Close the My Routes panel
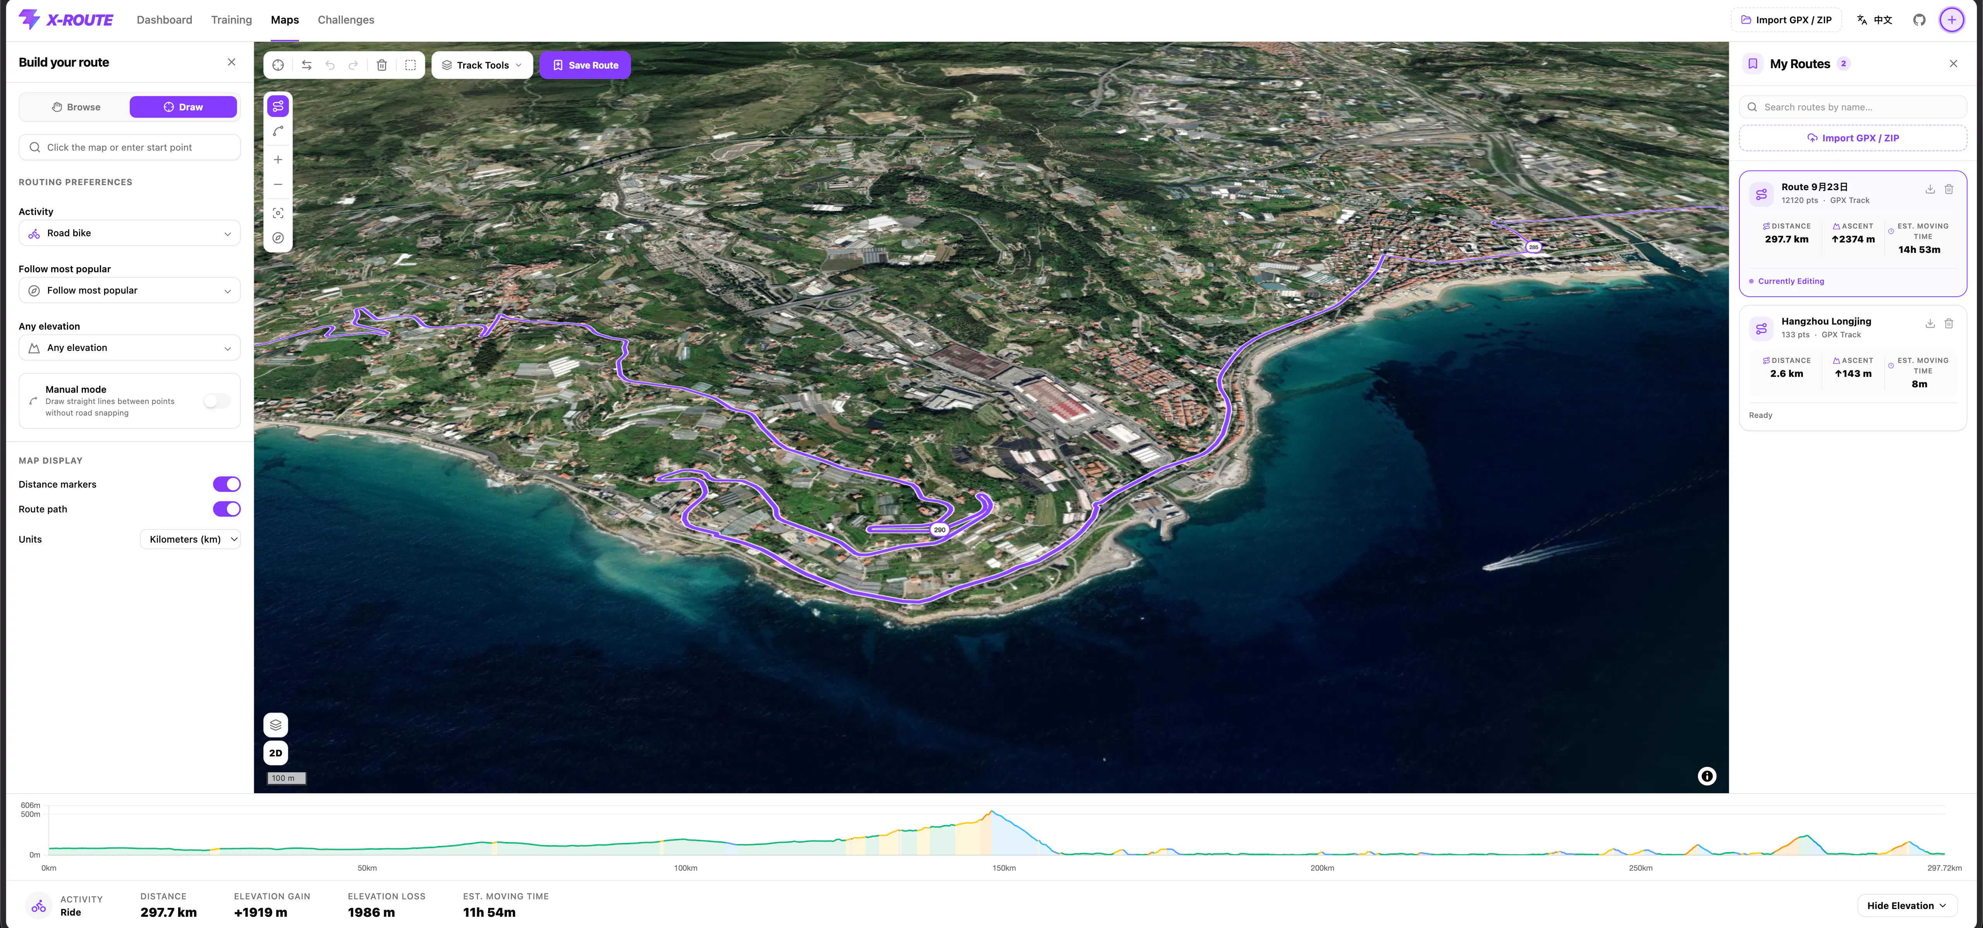Viewport: 1983px width, 928px height. coord(1953,64)
